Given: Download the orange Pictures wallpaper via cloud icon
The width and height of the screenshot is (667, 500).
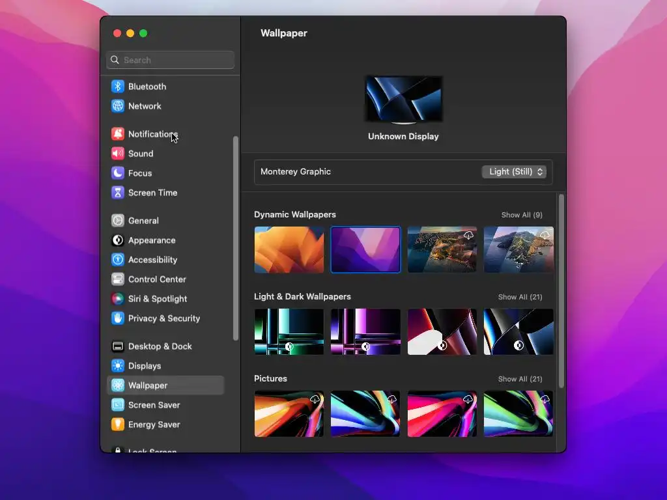Looking at the screenshot, I should tap(315, 399).
